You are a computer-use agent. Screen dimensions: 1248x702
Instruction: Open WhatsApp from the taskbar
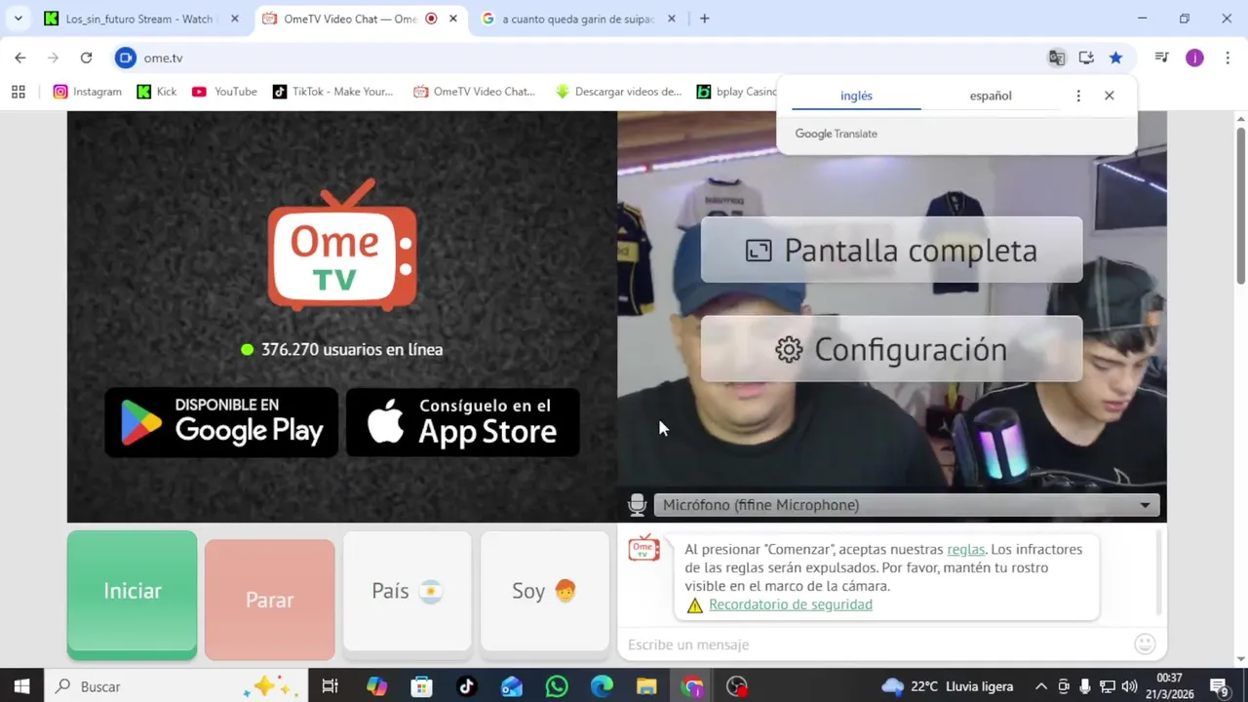[557, 686]
